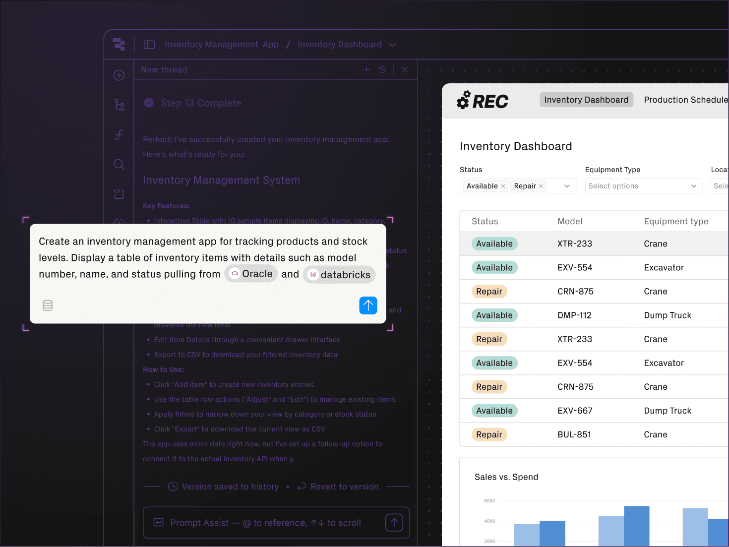Click the search icon in the left sidebar

pos(119,164)
